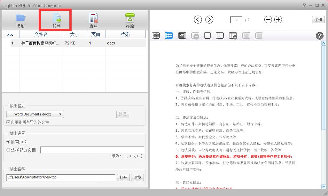Go to next page with right arrow
Image resolution: width=328 pixels, height=196 pixels.
pyautogui.click(x=209, y=20)
